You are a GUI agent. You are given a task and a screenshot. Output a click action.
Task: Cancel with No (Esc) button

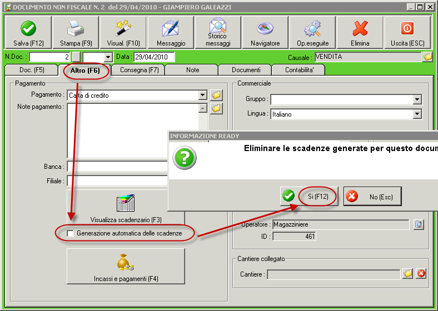[x=372, y=196]
